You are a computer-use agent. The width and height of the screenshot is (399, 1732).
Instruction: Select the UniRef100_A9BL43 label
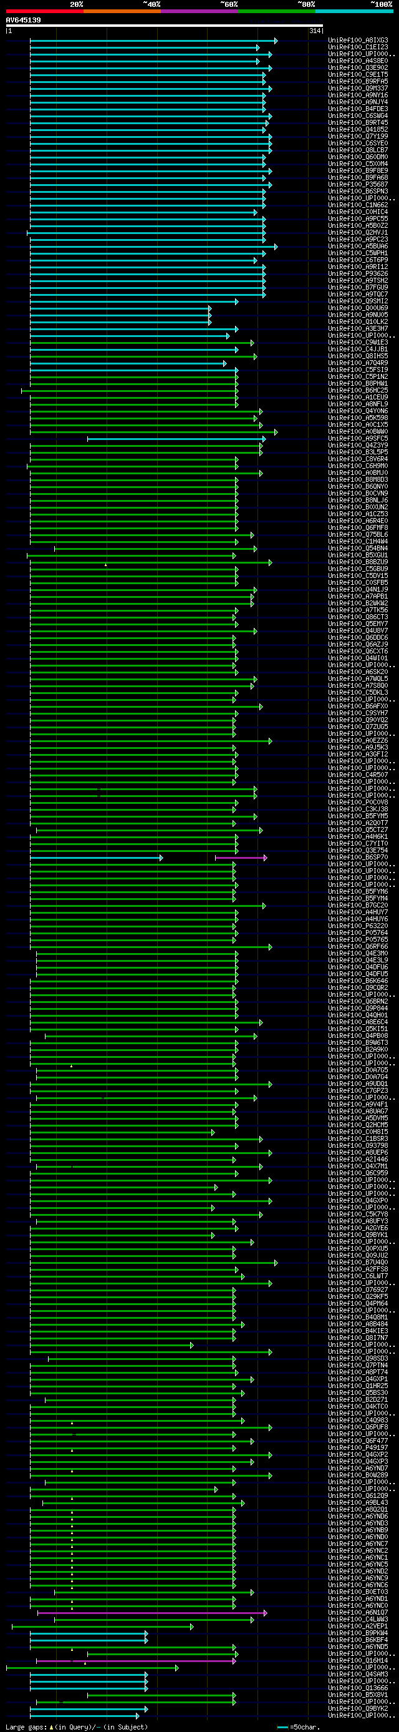pos(358,1502)
